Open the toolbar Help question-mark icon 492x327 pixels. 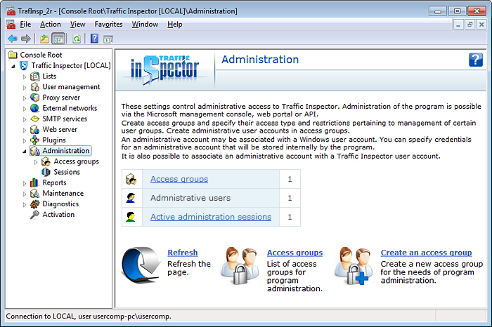click(x=94, y=39)
